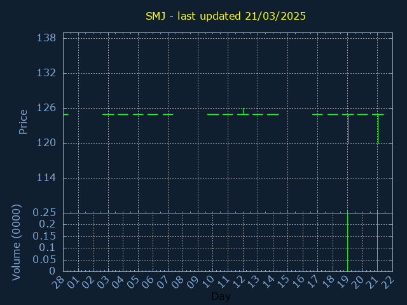Viewport: 407px width, 305px height.
Task: Click day label 18 on the x-axis
Action: pos(328,281)
